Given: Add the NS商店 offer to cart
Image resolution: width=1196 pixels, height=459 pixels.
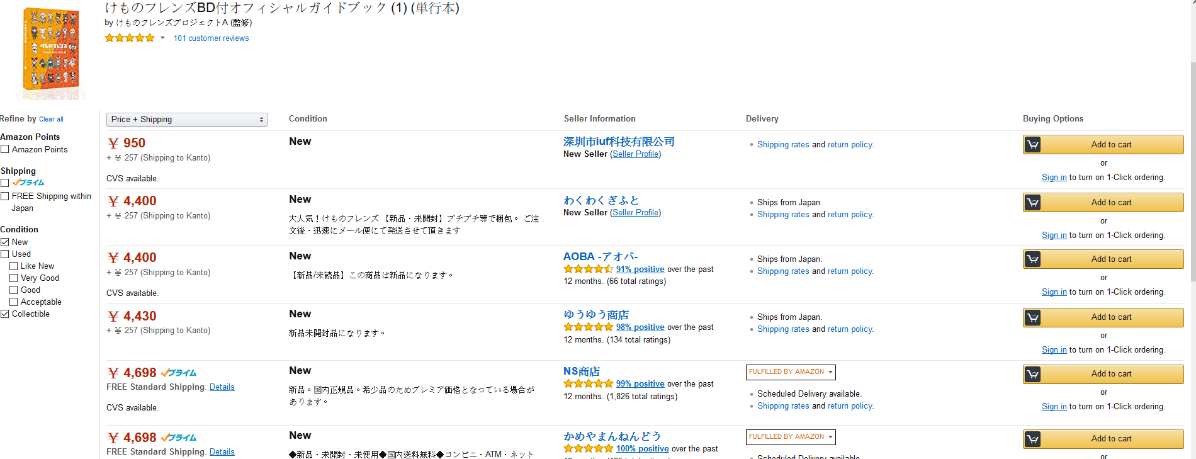Looking at the screenshot, I should point(1103,374).
